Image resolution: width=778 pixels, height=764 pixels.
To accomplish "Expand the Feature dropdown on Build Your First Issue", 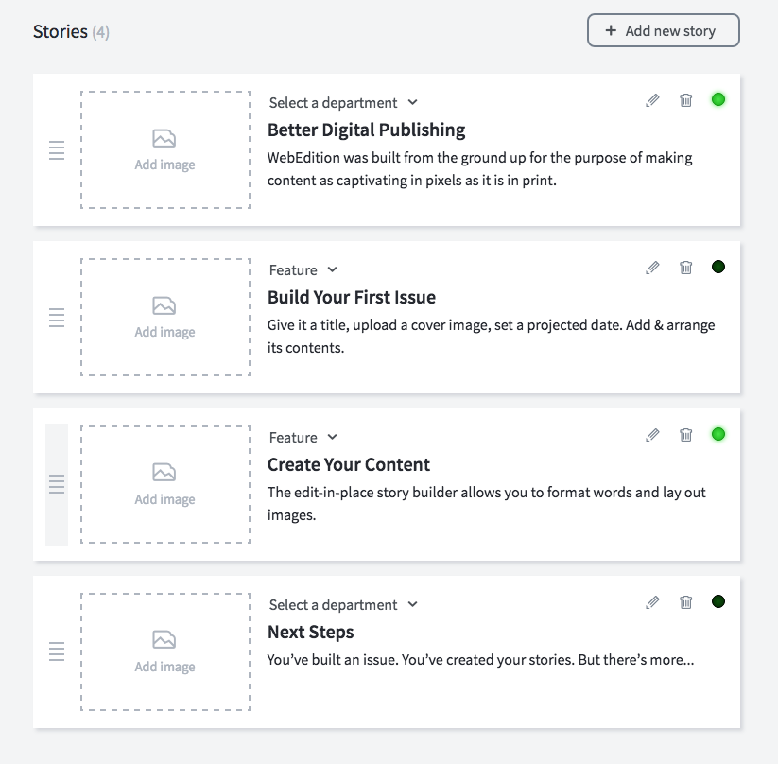I will tap(303, 269).
